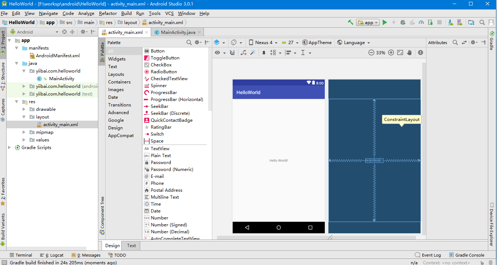Zoom in the design with the plus icon
Viewport: 497px width, 265px height.
(391, 52)
